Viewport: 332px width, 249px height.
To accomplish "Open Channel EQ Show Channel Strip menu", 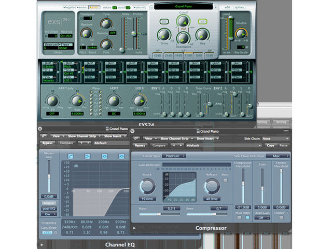I will (84, 136).
